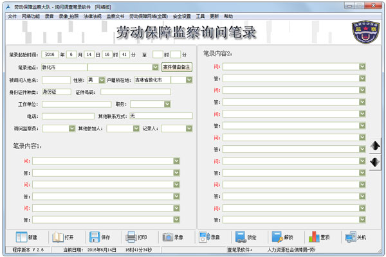Screen dimensions: 386x257
Task: Print the record using 打印 printer icon
Action: pos(131,237)
